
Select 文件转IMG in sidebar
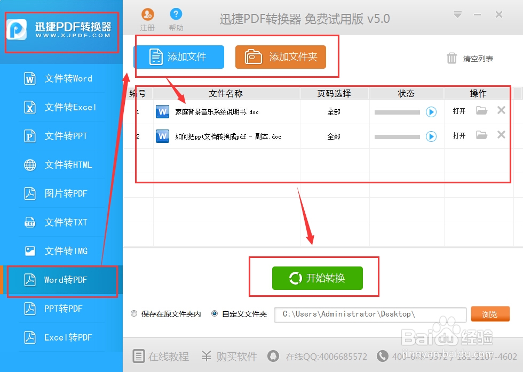[61, 251]
